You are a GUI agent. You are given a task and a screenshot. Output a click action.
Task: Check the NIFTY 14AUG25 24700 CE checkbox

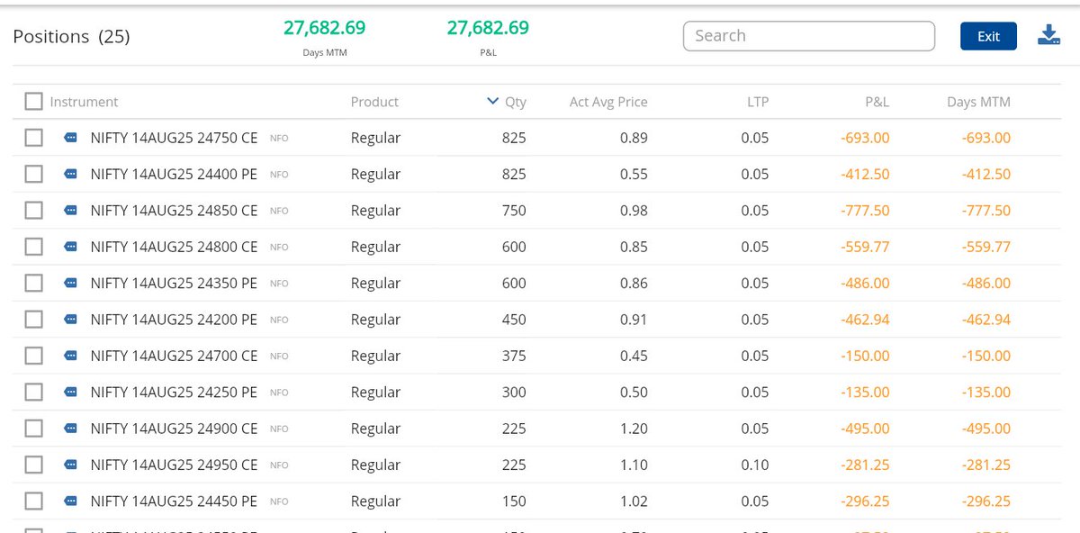click(33, 356)
